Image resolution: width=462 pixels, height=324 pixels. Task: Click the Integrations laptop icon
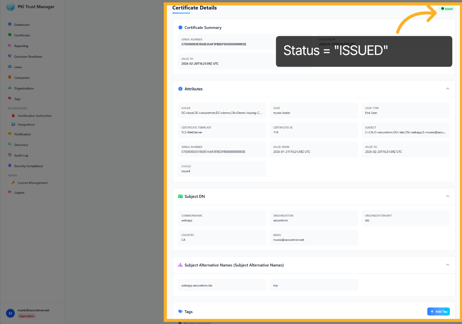coord(13,124)
